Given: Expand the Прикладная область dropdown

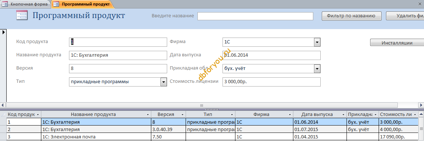Looking at the screenshot, I should [x=317, y=68].
